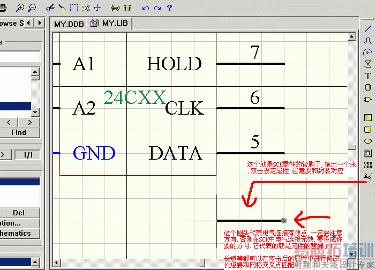Click the next component '>' button
Image resolution: width=376 pixels, height=270 pixels.
click(29, 123)
